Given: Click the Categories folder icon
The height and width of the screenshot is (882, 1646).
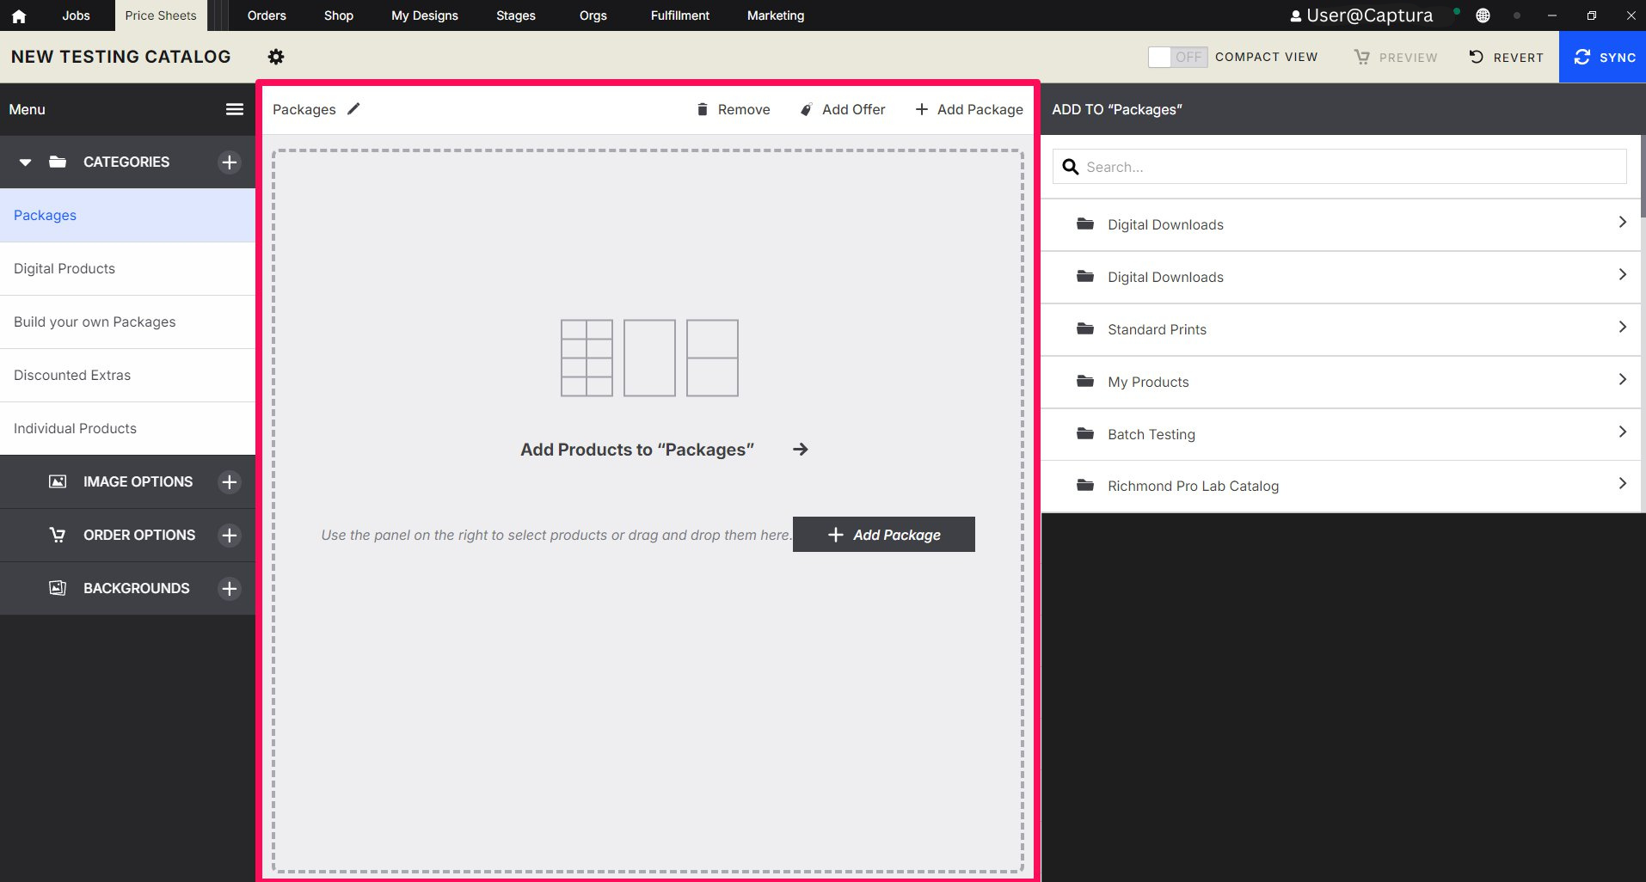Looking at the screenshot, I should [x=58, y=162].
